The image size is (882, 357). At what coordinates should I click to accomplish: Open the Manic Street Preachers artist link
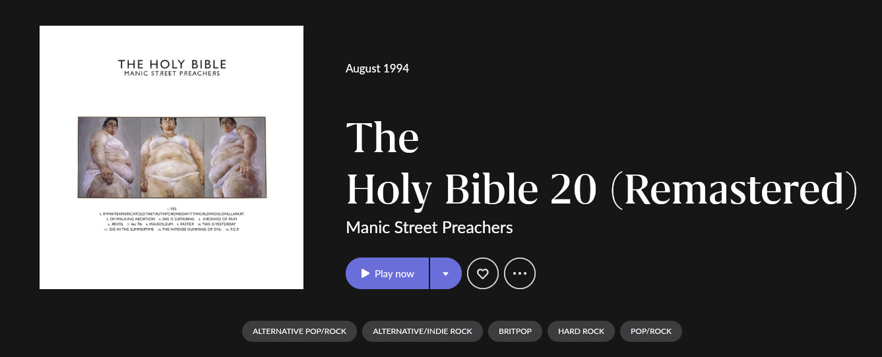(x=429, y=228)
